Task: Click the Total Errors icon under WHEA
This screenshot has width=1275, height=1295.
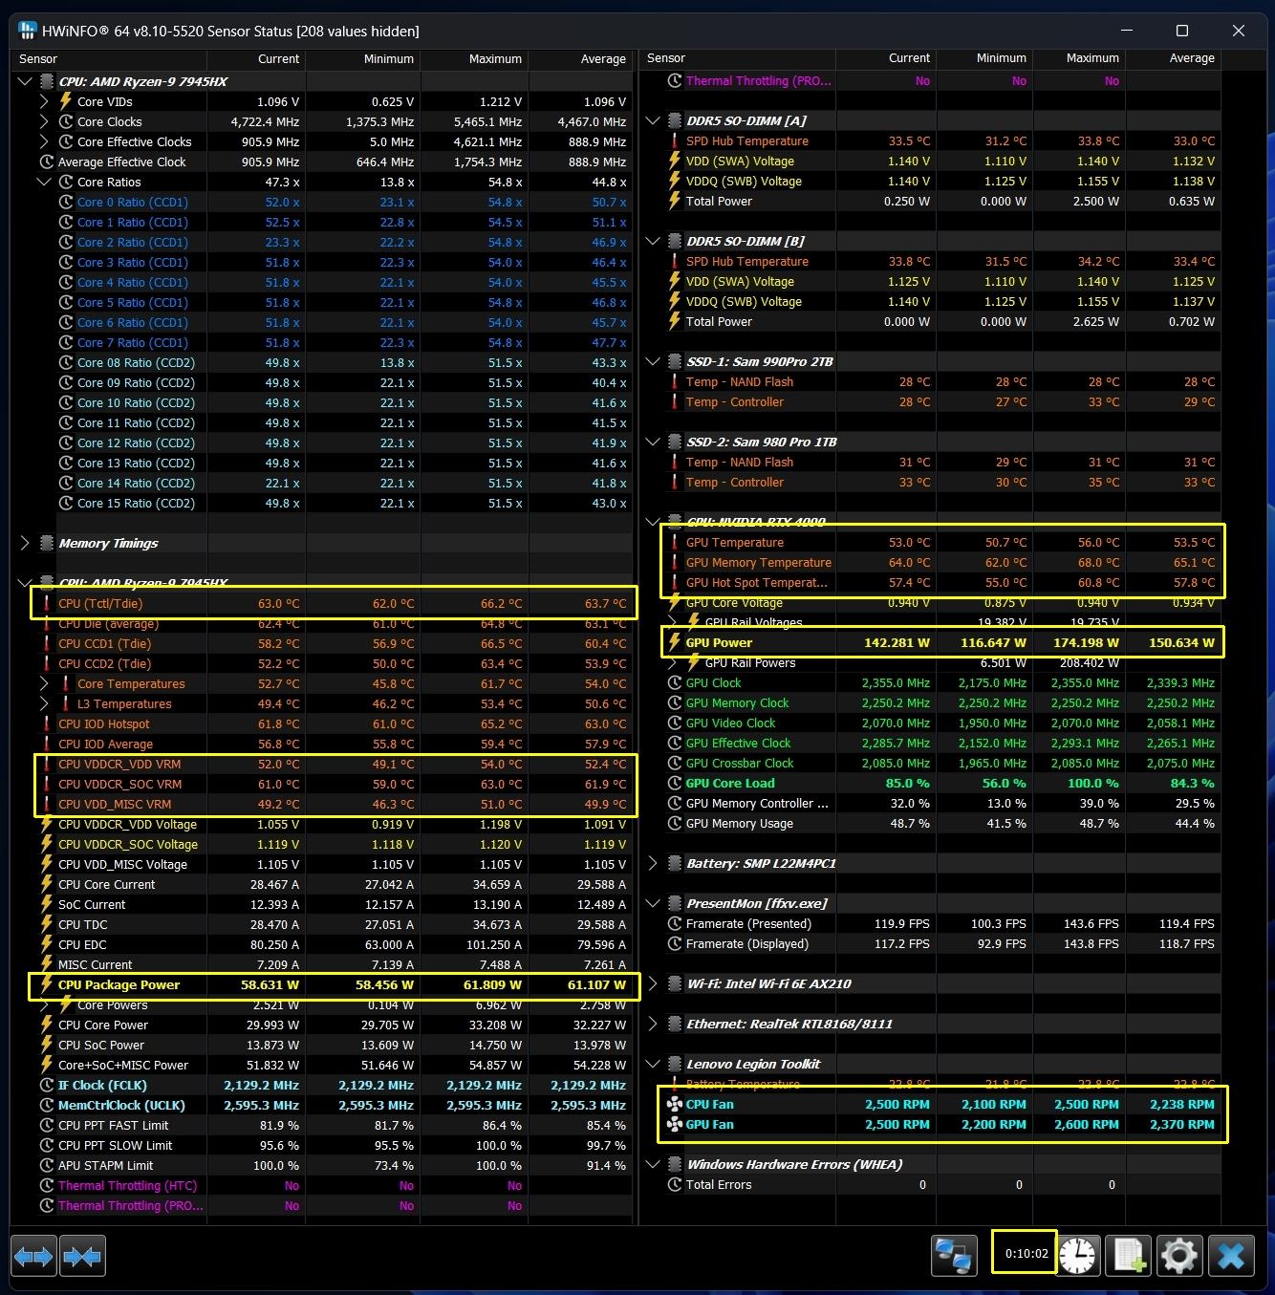Action: coord(675,1184)
